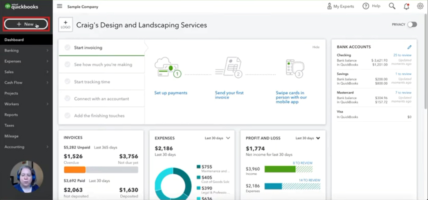Expand the Workers submenu arrow
The width and height of the screenshot is (428, 200).
(x=47, y=104)
